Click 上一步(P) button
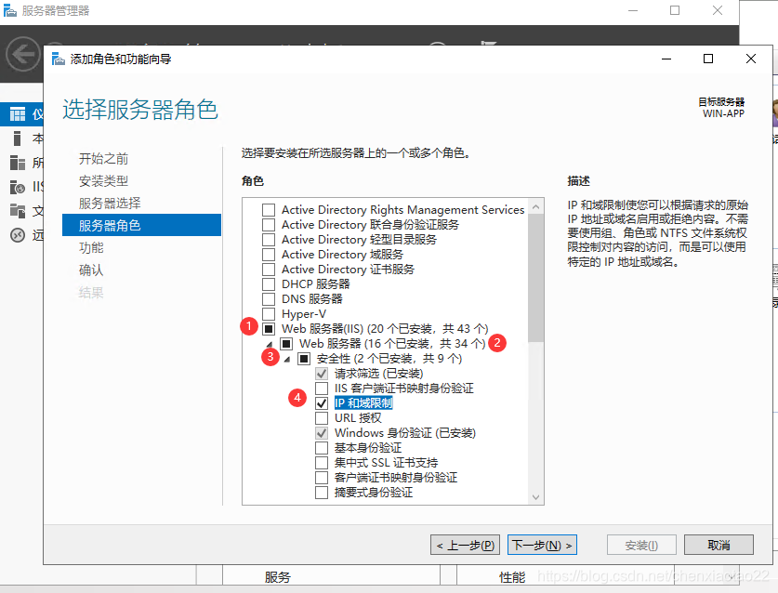 pyautogui.click(x=465, y=546)
